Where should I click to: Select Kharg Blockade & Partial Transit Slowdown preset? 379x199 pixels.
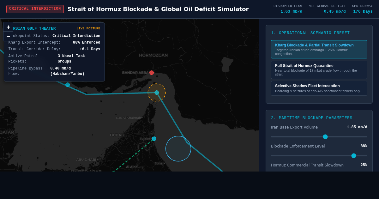[x=319, y=49]
